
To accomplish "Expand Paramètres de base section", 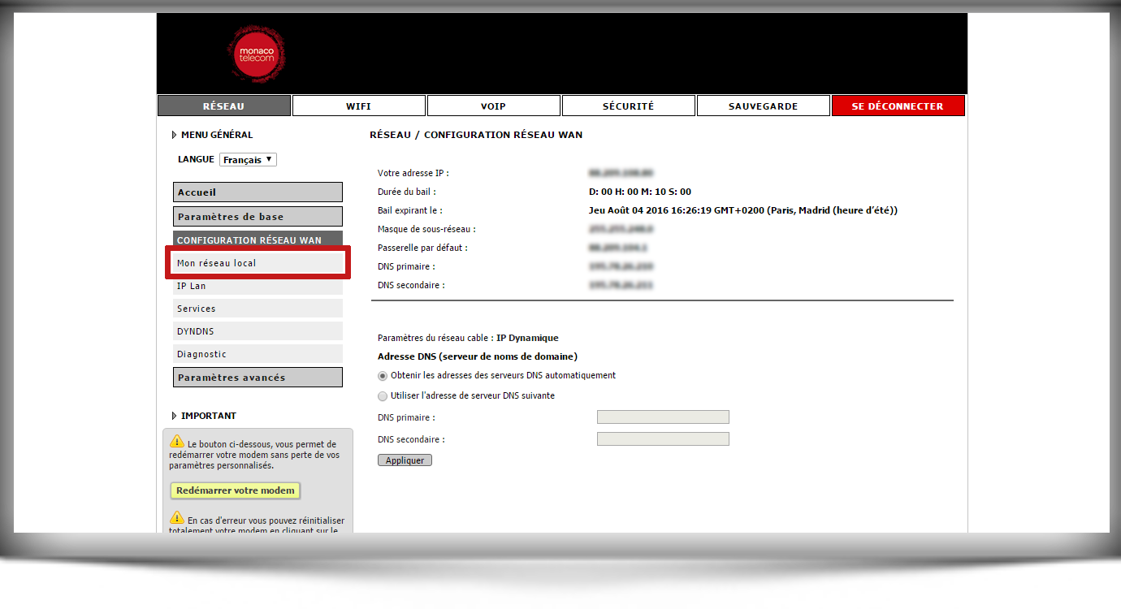I will [258, 217].
